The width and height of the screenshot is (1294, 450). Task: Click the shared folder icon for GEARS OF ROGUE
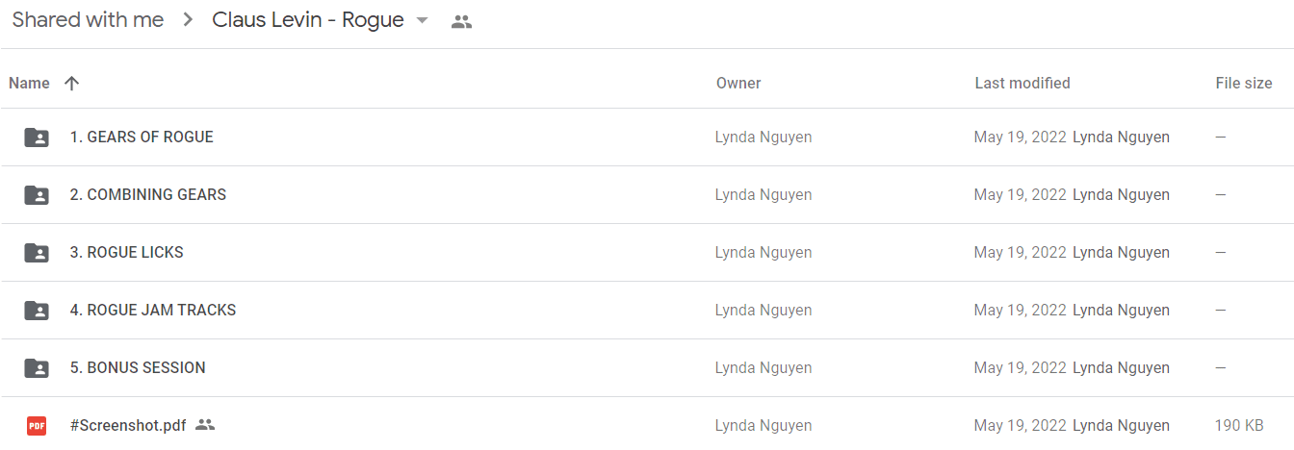coord(37,137)
